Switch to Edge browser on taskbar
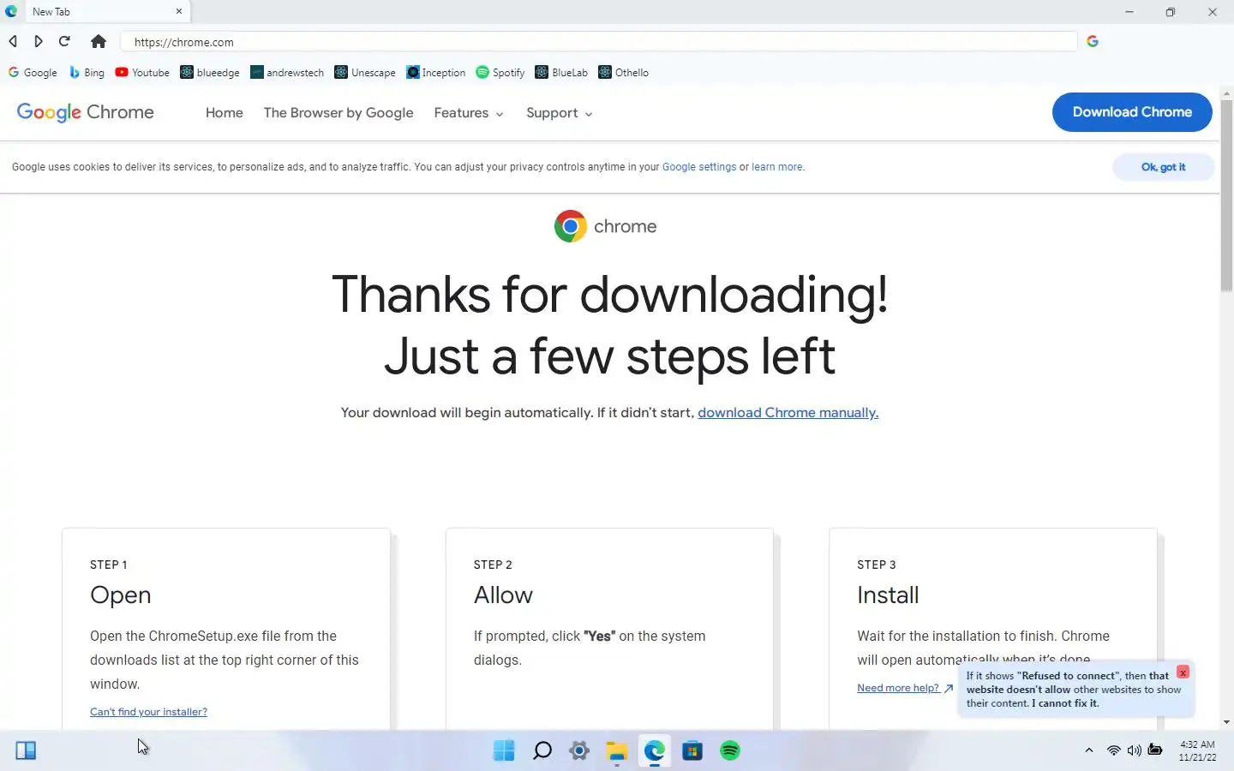Screen dimensions: 1234x771 point(655,751)
